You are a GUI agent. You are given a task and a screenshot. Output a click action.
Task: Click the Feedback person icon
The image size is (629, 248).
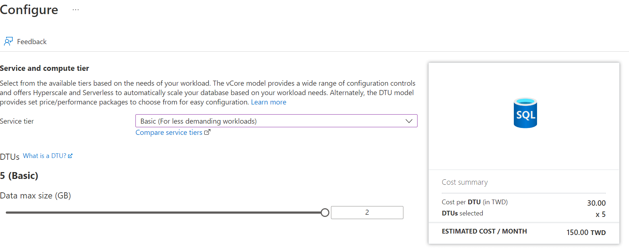[8, 41]
